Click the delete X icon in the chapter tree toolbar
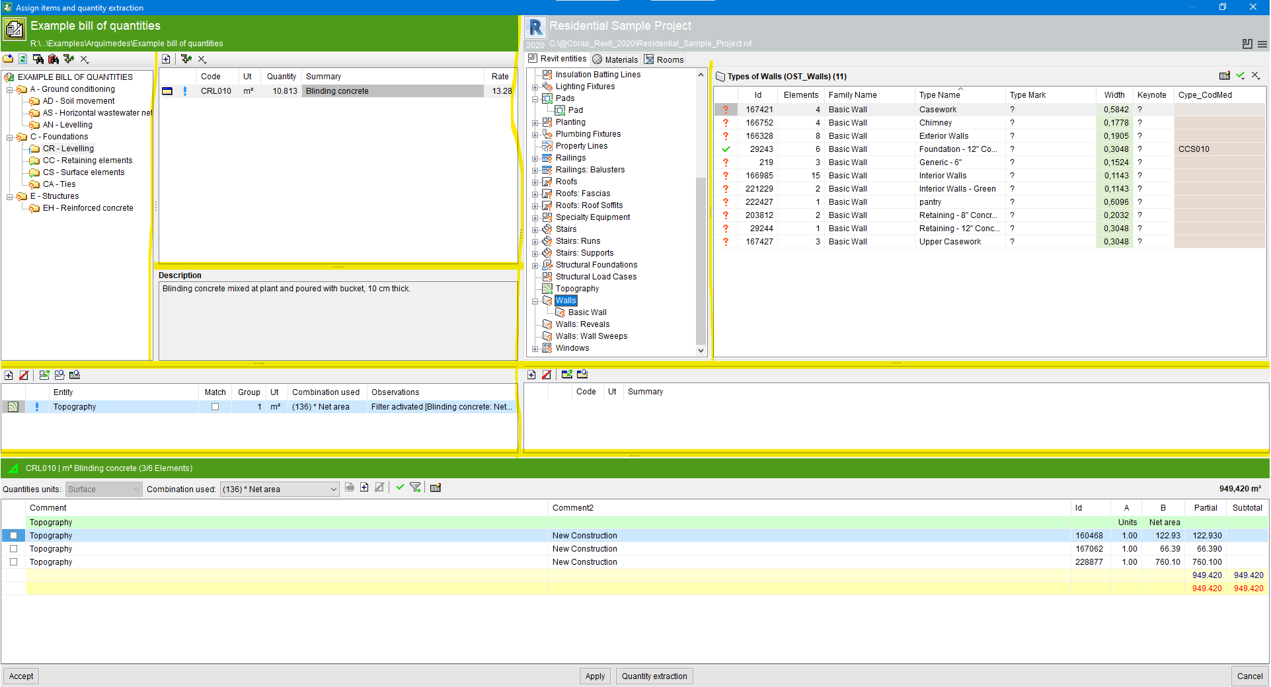Image resolution: width=1271 pixels, height=687 pixels. tap(85, 59)
